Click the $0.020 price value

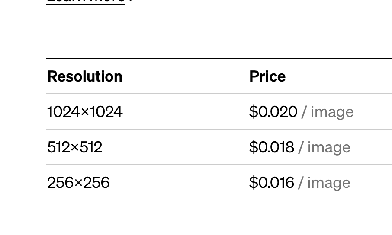[273, 111]
